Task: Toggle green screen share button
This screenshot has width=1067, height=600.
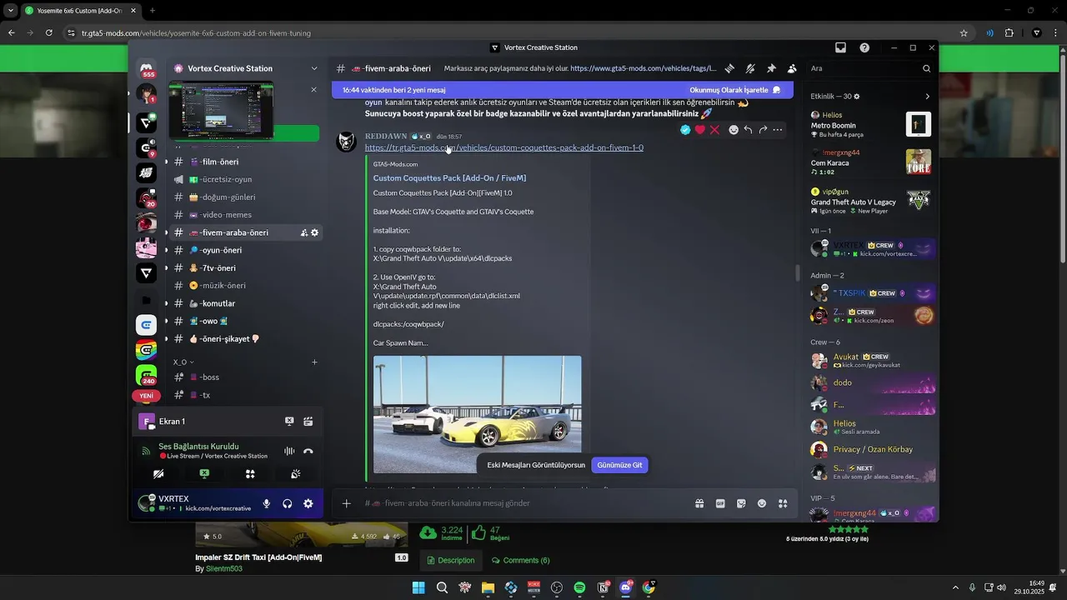Action: 204,474
